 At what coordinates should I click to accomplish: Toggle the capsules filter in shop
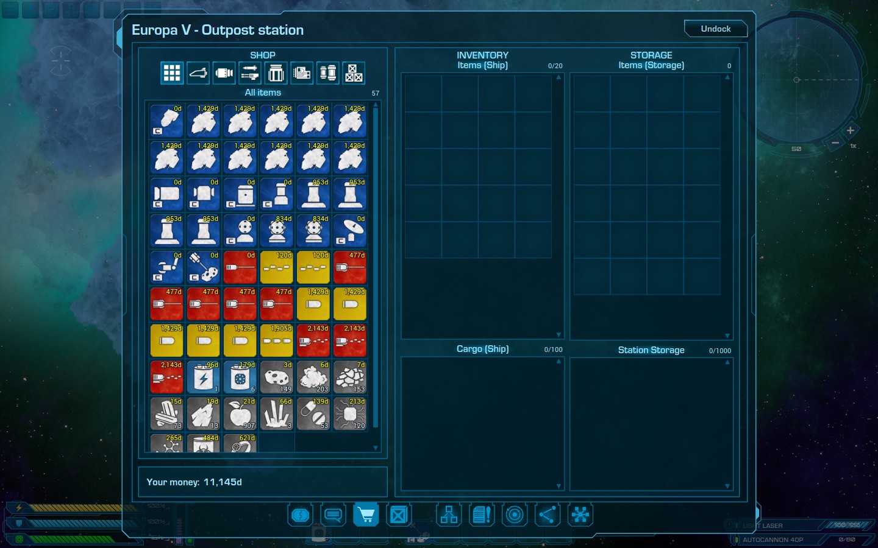(x=328, y=74)
